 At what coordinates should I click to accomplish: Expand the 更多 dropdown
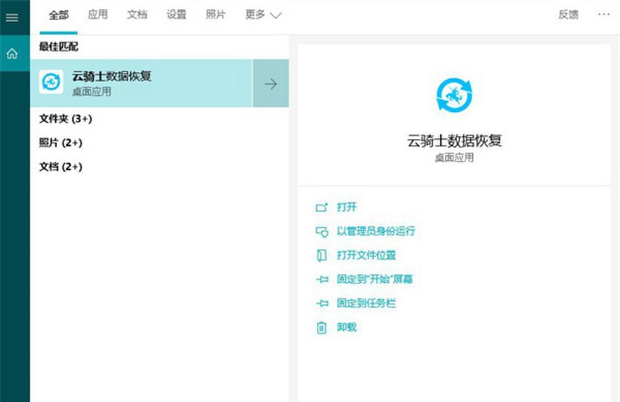point(263,15)
